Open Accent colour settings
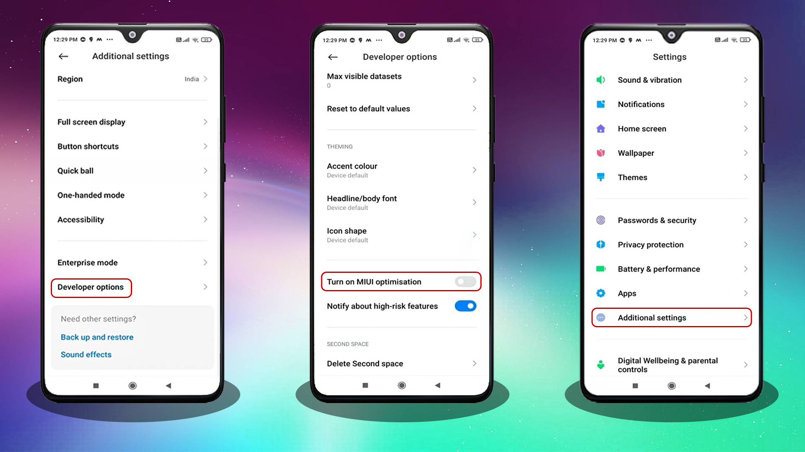The width and height of the screenshot is (805, 452). (401, 169)
